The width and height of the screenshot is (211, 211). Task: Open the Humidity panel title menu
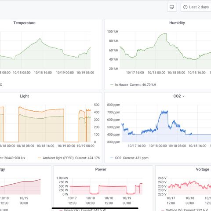[177, 23]
